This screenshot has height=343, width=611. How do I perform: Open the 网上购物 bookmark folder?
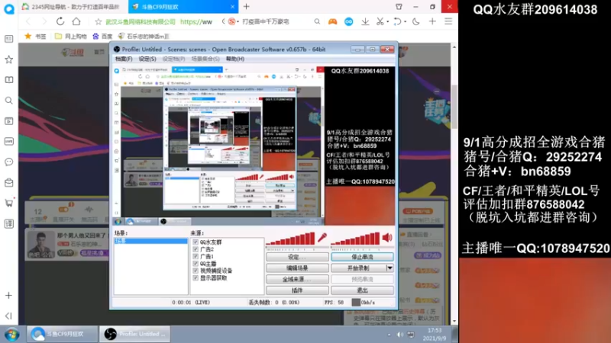pos(71,36)
